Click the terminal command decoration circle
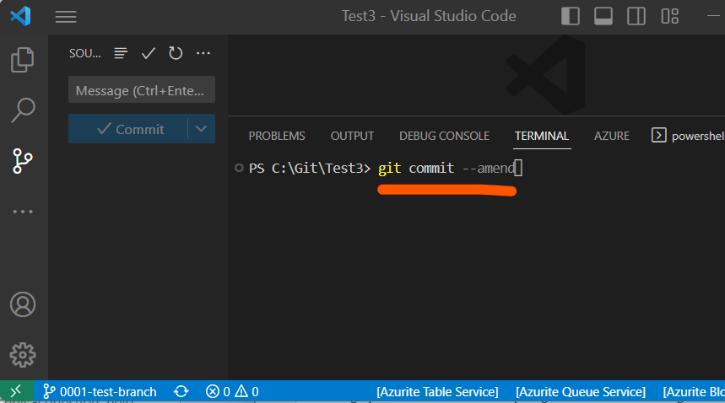The image size is (725, 403). coord(239,168)
